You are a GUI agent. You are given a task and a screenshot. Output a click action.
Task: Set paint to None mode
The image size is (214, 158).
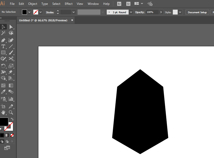(12, 135)
